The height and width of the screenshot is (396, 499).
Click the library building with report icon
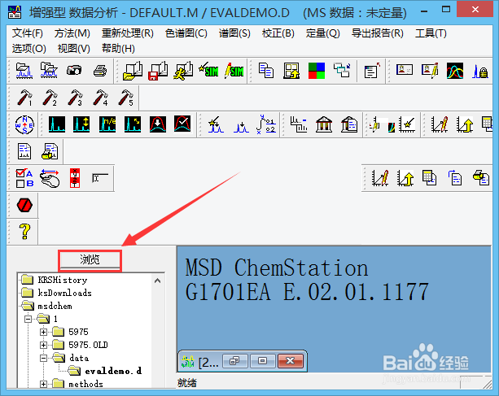349,124
